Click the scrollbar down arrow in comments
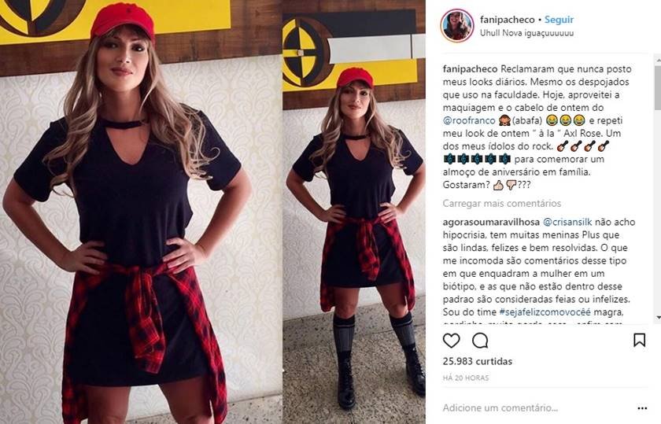Viewport: 661px width, 424px height. click(658, 317)
